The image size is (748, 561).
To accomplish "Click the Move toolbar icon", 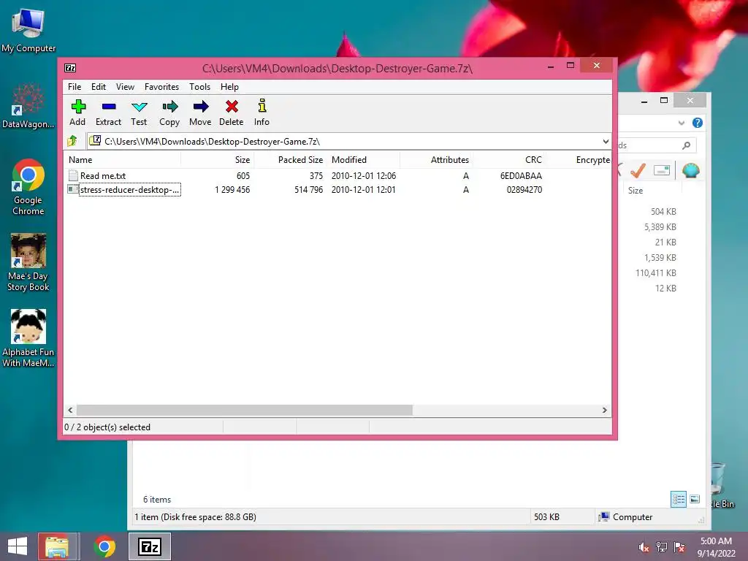I will click(201, 107).
